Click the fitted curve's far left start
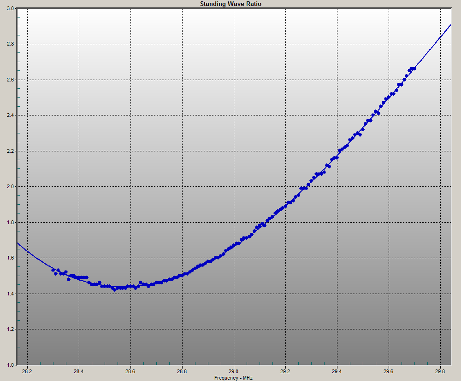This screenshot has height=381, width=461. [18, 242]
